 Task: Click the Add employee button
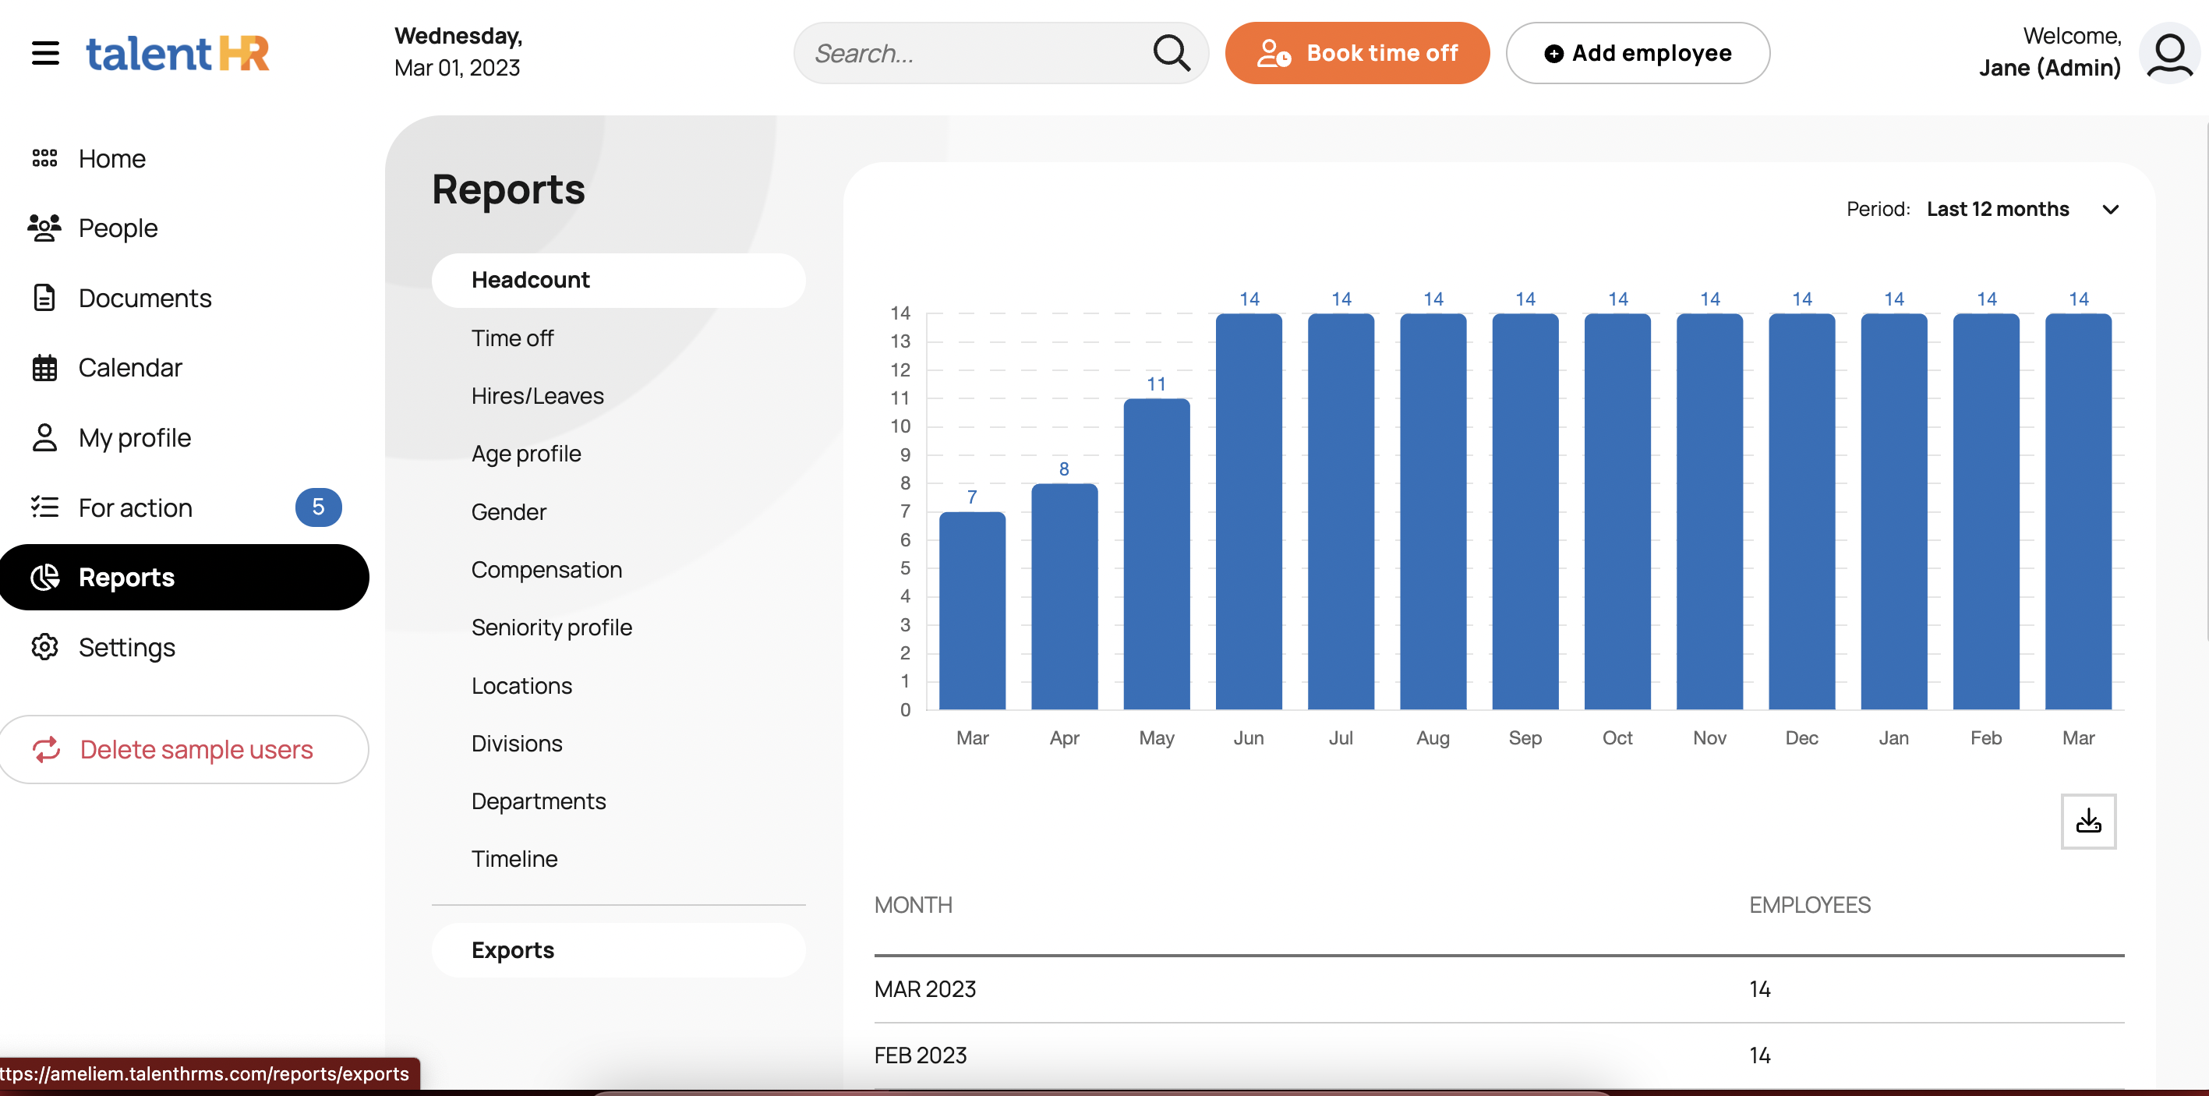(1637, 53)
